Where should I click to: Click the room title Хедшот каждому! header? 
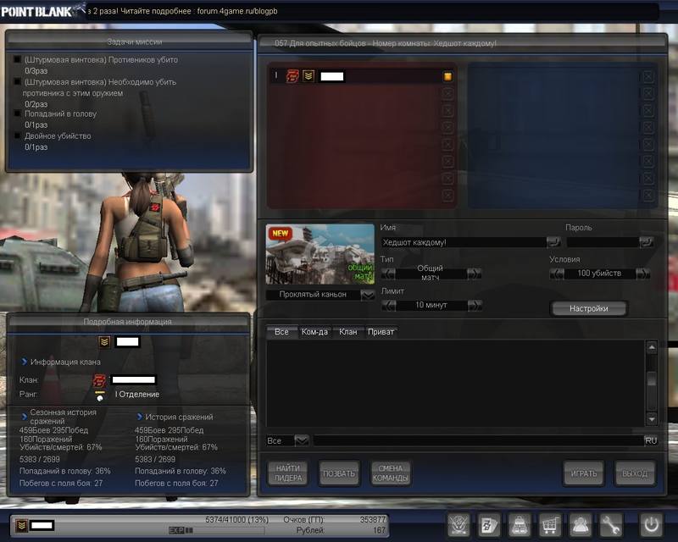pos(386,43)
